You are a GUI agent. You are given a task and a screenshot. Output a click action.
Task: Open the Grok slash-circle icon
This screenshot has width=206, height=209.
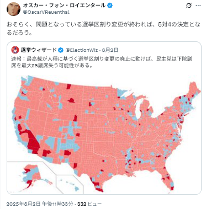[189, 6]
